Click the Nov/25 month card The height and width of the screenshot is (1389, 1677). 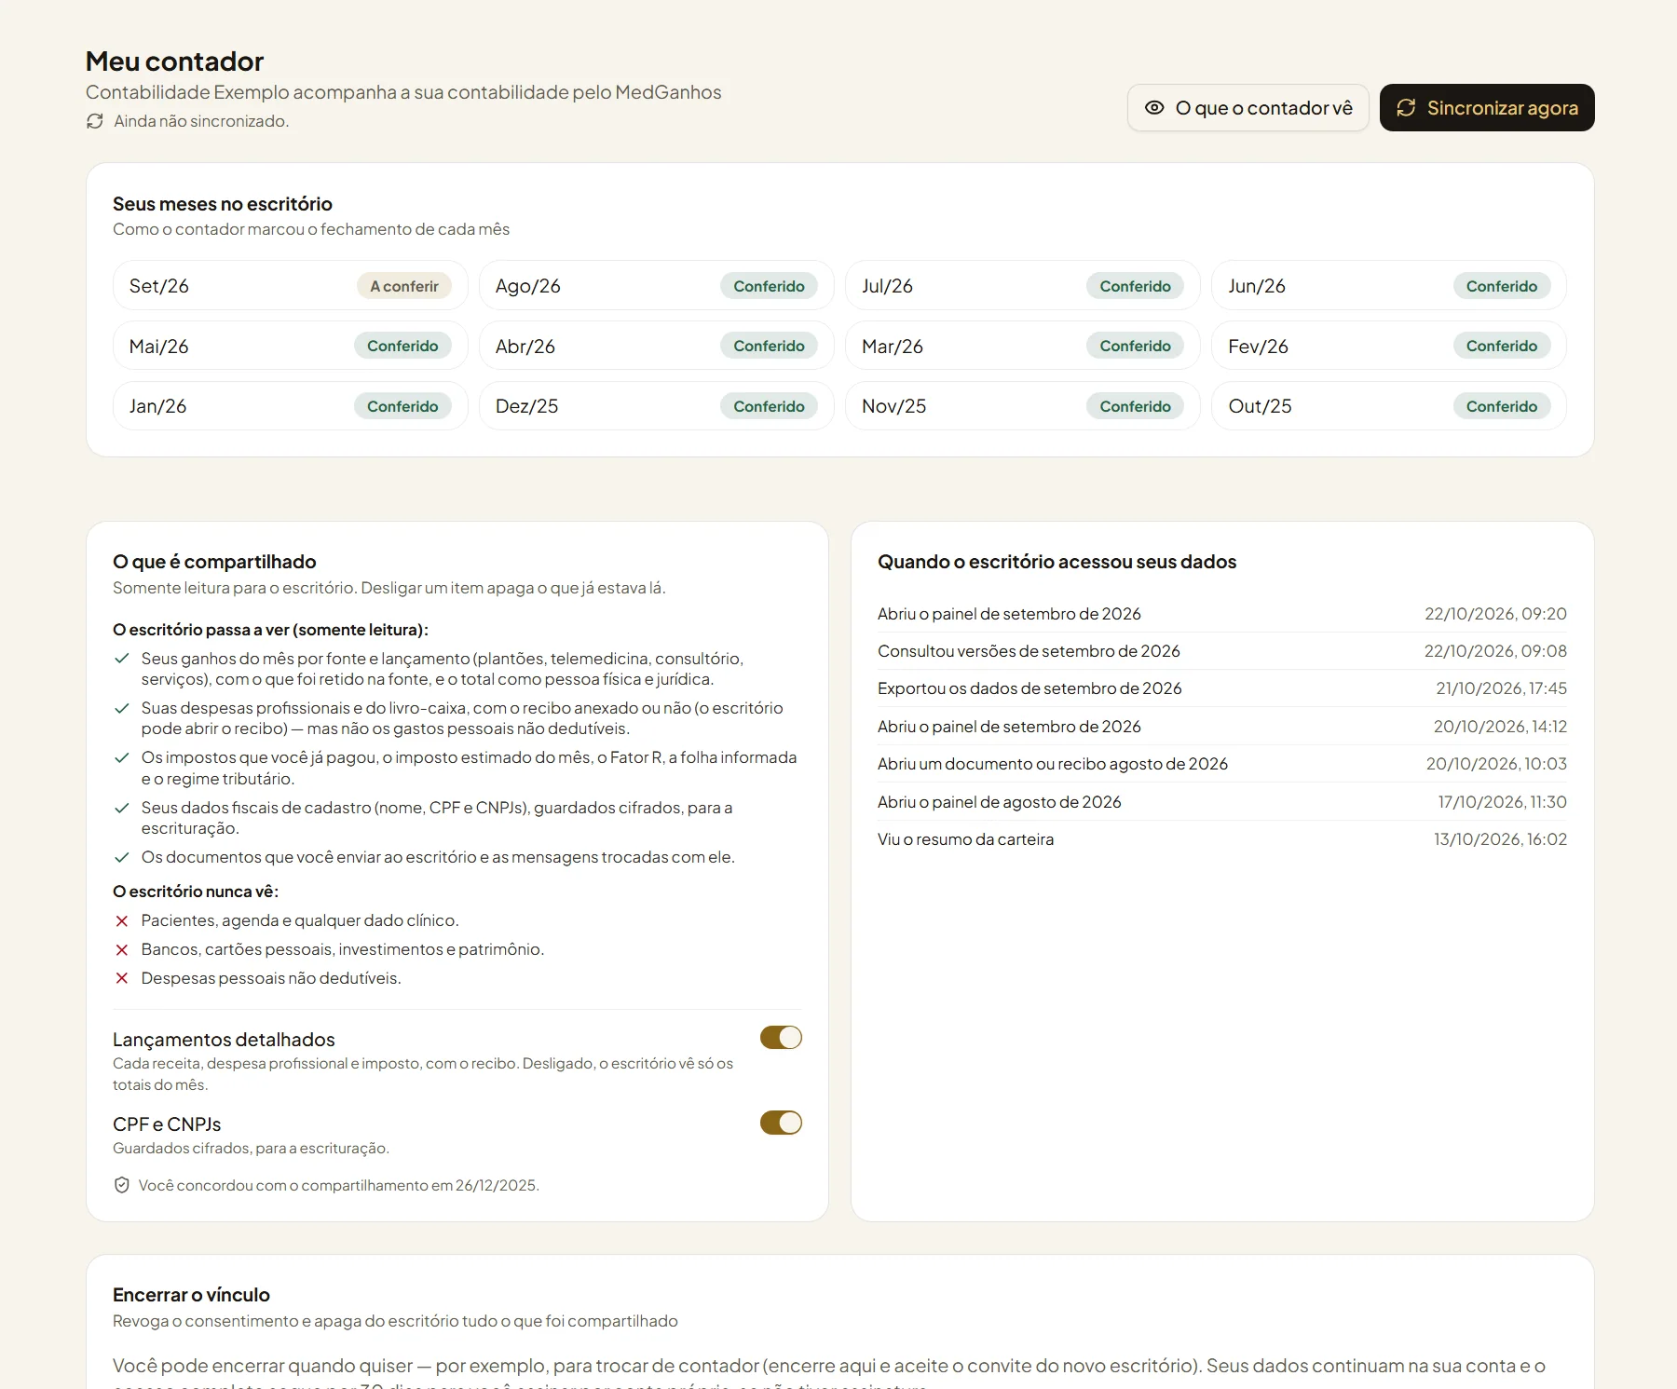1023,406
